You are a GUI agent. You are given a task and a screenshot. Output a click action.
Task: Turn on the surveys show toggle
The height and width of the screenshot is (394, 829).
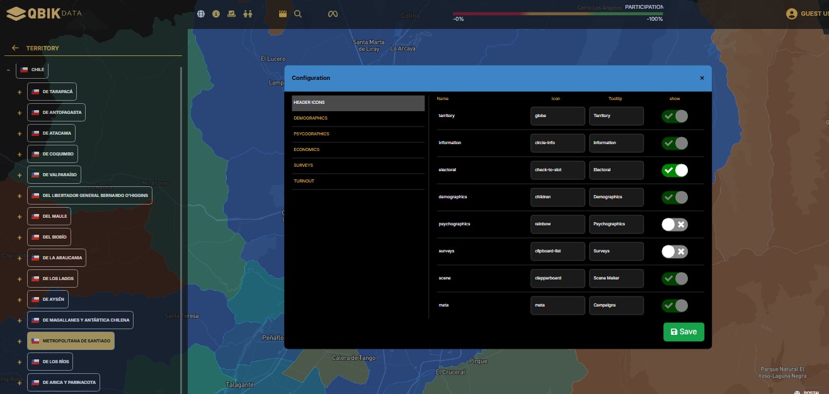coord(674,251)
